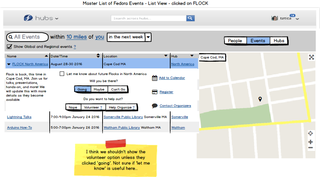The image size is (320, 177).
Task: Click the Contact Organizers link
Action: (175, 105)
